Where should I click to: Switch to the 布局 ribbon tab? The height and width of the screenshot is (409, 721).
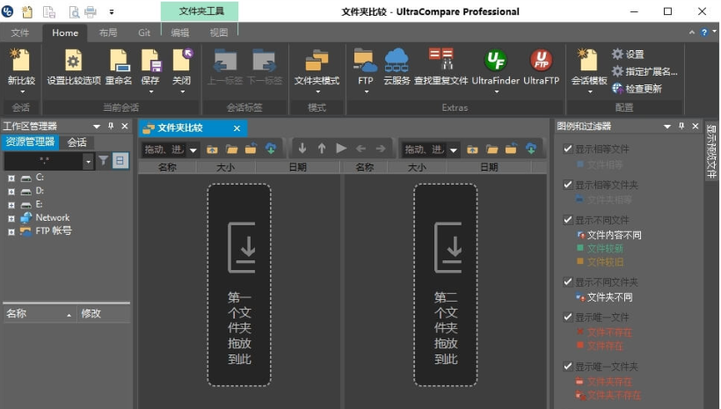pyautogui.click(x=108, y=33)
